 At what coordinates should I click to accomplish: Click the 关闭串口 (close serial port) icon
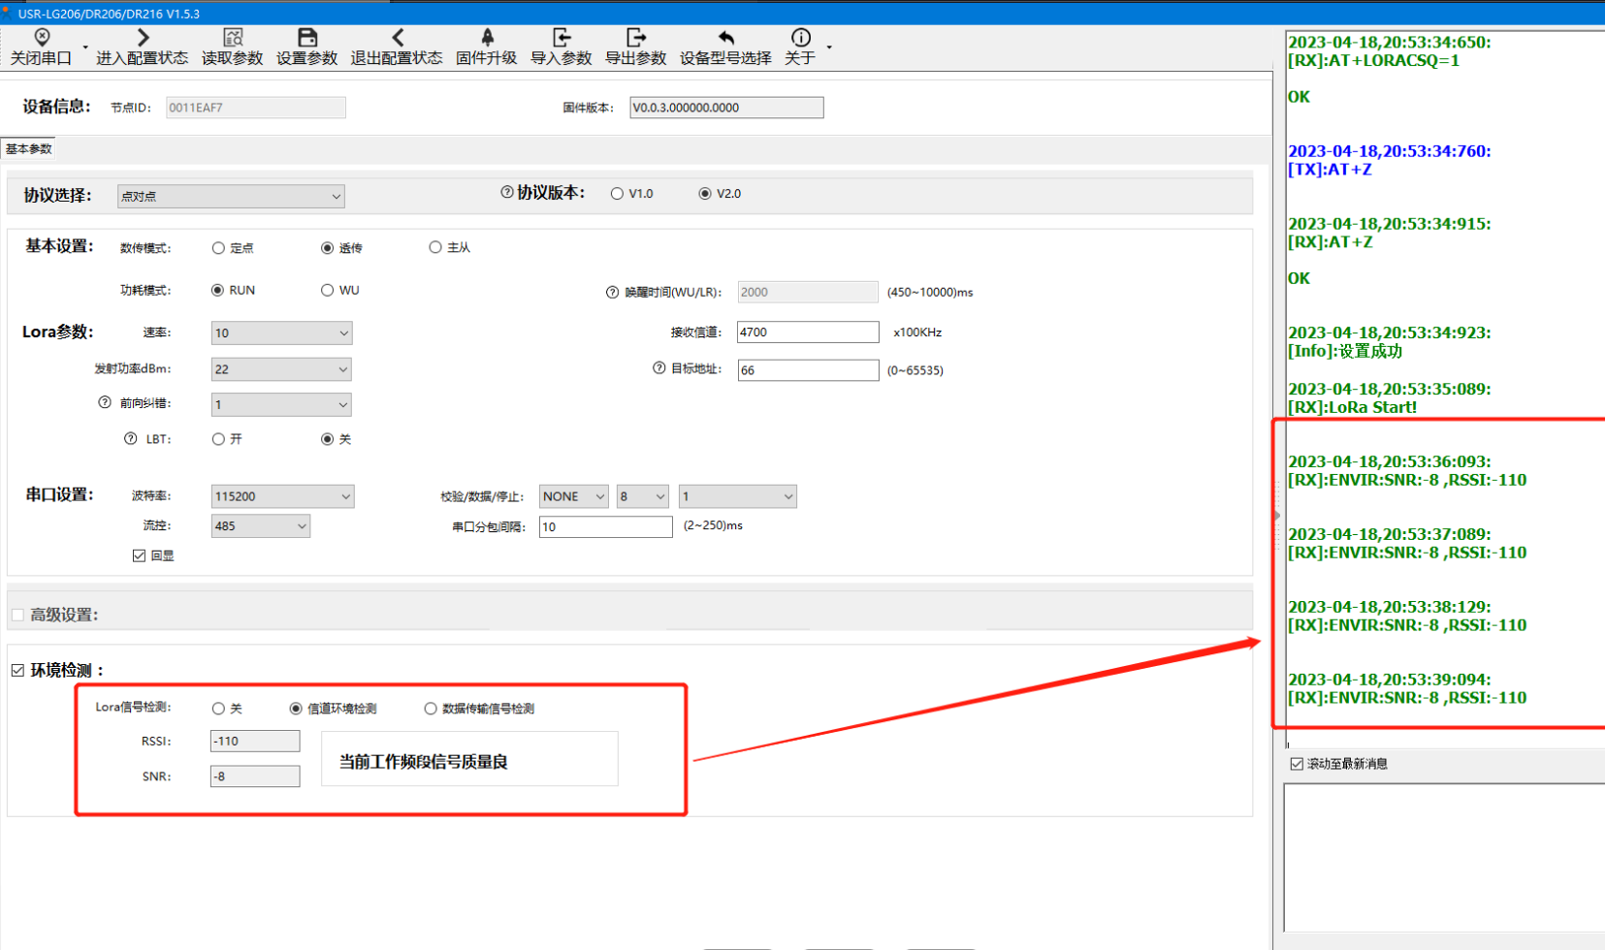point(42,38)
